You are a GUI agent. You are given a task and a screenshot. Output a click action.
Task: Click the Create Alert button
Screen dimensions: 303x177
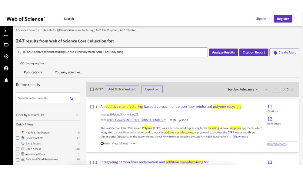click(284, 53)
